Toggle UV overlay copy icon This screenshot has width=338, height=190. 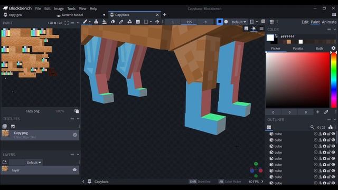click(x=77, y=111)
